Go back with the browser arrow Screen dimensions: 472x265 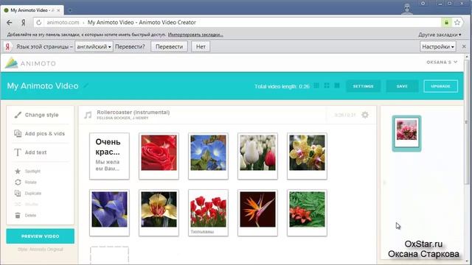click(x=10, y=23)
